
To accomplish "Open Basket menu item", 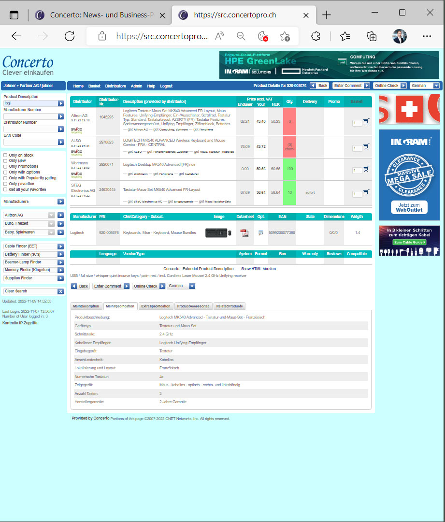I will point(94,86).
